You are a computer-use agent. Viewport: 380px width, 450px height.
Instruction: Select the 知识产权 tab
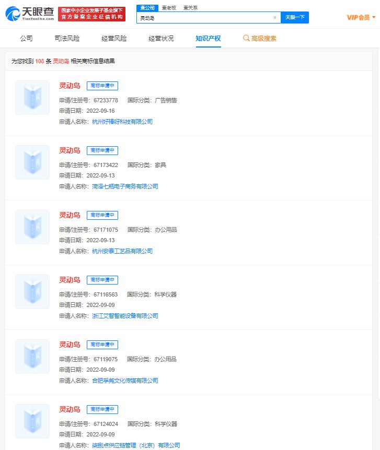tap(208, 39)
